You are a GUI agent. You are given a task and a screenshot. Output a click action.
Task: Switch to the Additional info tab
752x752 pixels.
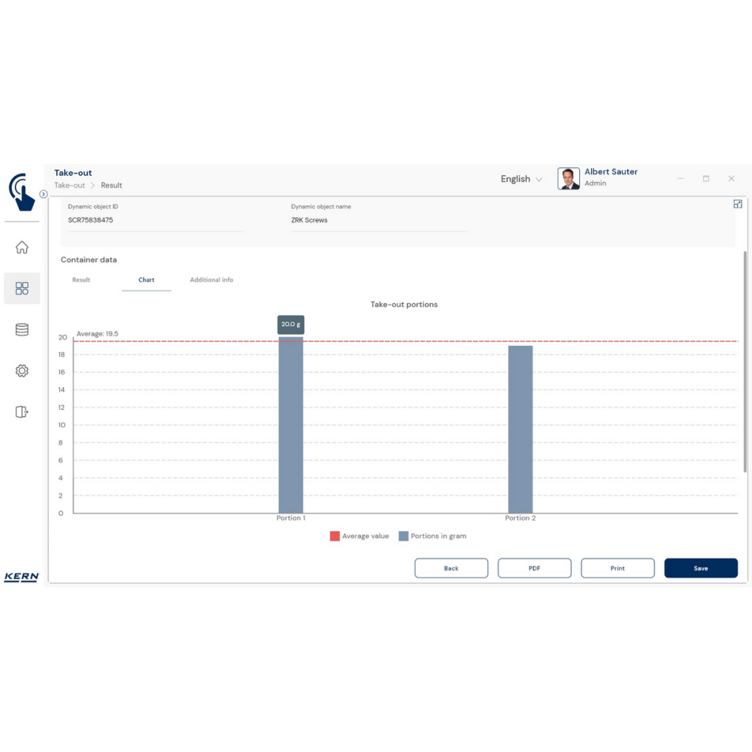click(x=211, y=280)
